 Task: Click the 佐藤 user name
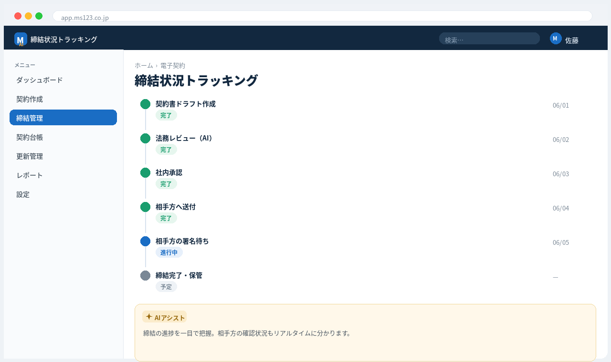572,40
